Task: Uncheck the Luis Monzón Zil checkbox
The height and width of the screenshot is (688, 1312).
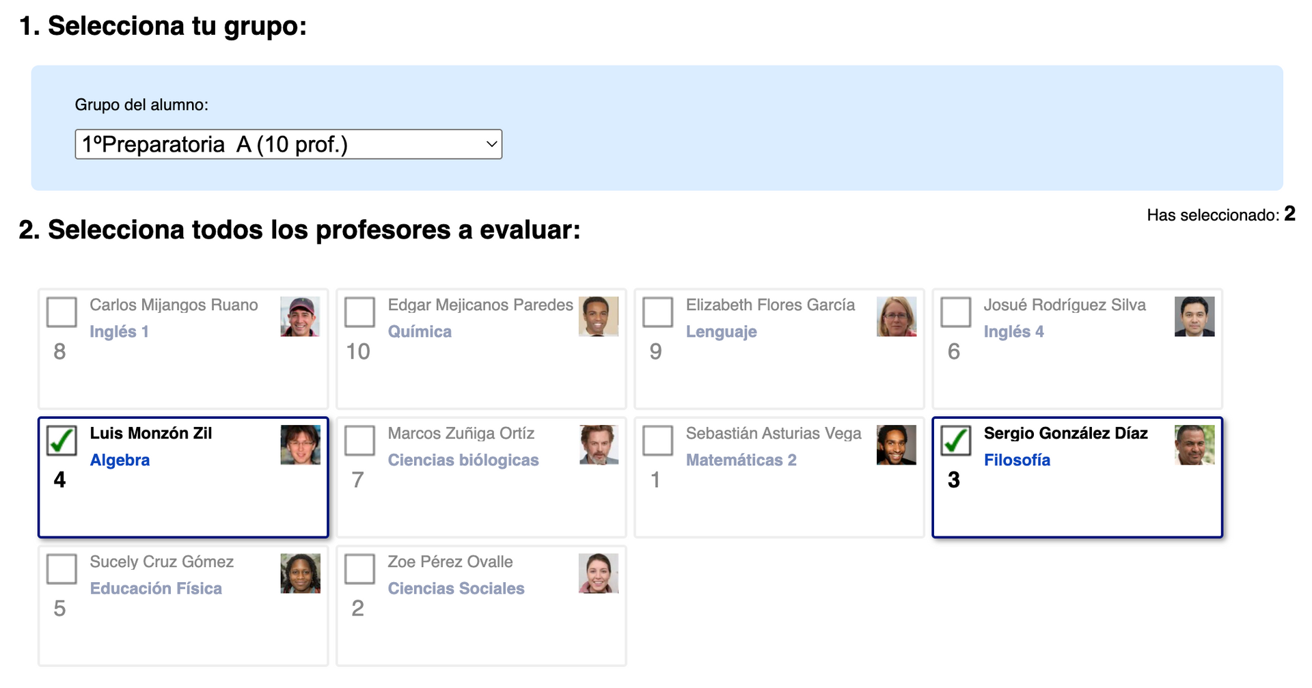Action: (x=61, y=441)
